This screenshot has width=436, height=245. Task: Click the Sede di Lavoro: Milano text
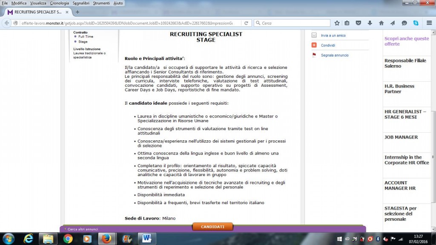[150, 218]
